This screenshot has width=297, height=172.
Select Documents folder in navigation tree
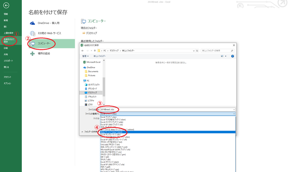(x=92, y=72)
